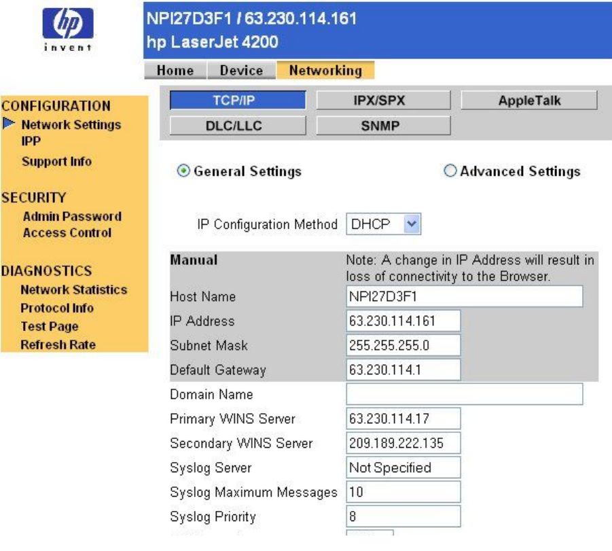Click the 'hp LaserJet 4200' header text
This screenshot has width=612, height=551.
pyautogui.click(x=213, y=42)
